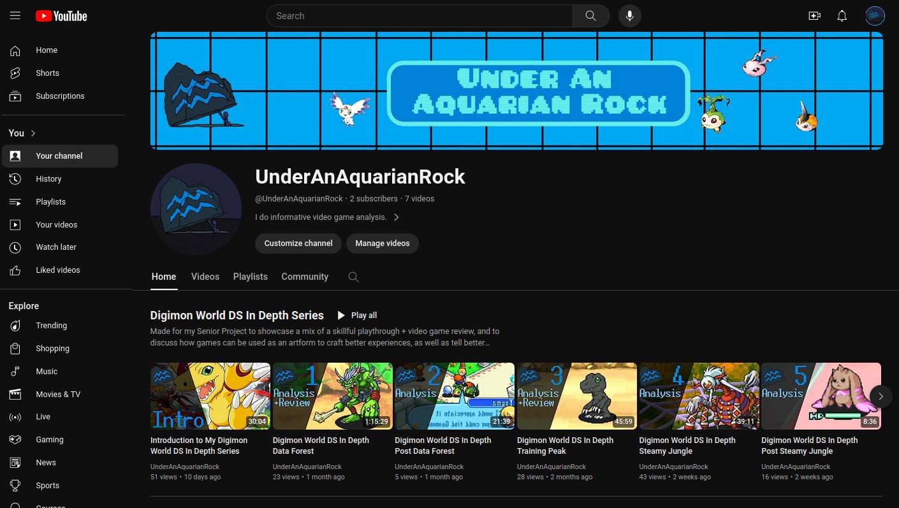Open the hamburger guide menu
Viewport: 899px width, 508px height.
[x=15, y=16]
